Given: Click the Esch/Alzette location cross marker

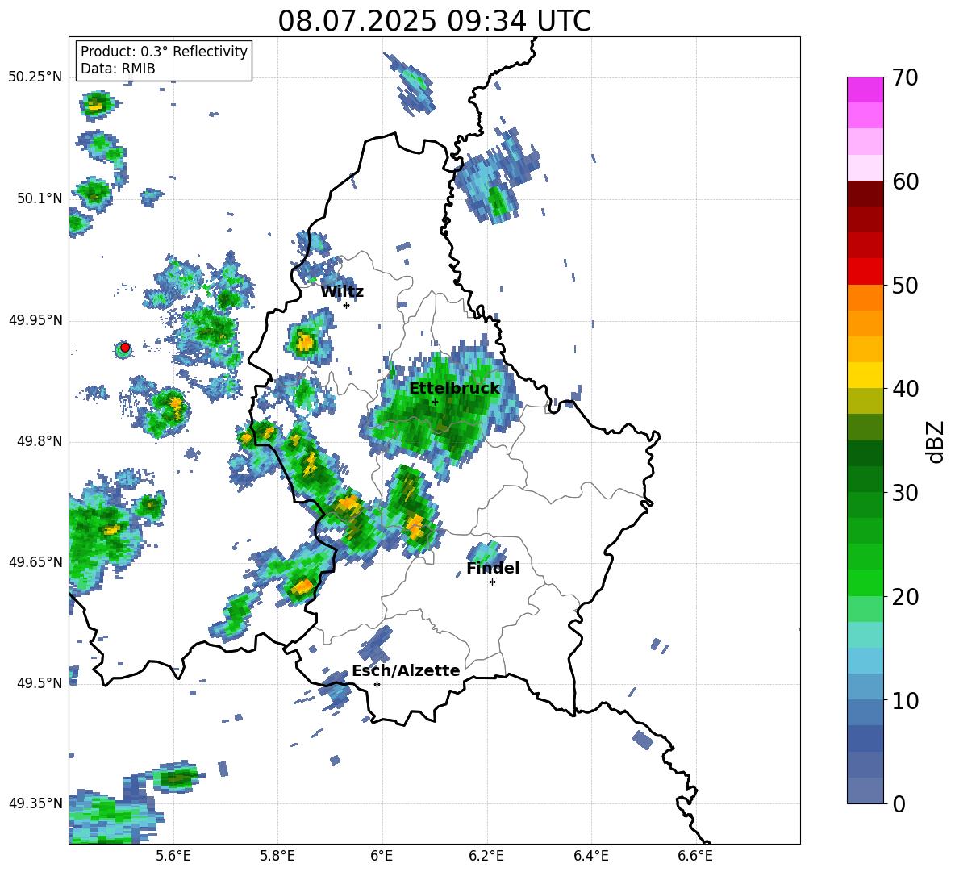Looking at the screenshot, I should (x=377, y=684).
